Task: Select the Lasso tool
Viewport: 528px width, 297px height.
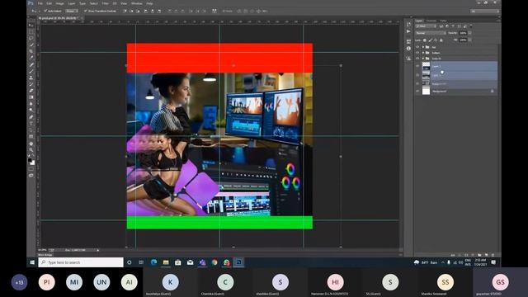Action: [x=31, y=39]
